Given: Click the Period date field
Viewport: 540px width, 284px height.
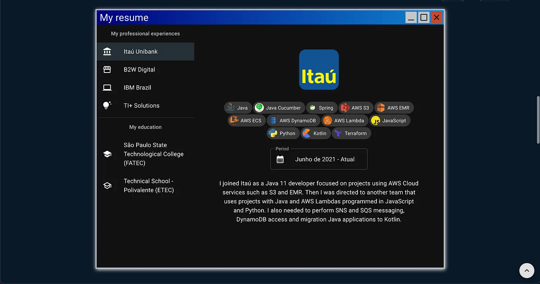Looking at the screenshot, I should 319,159.
